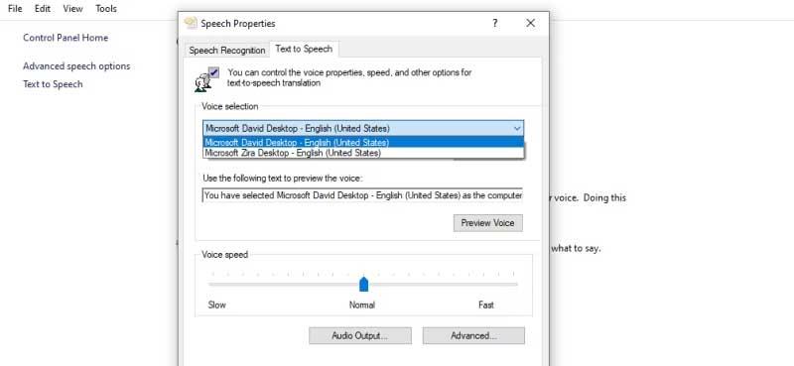Open Advanced speech options link

pyautogui.click(x=76, y=66)
